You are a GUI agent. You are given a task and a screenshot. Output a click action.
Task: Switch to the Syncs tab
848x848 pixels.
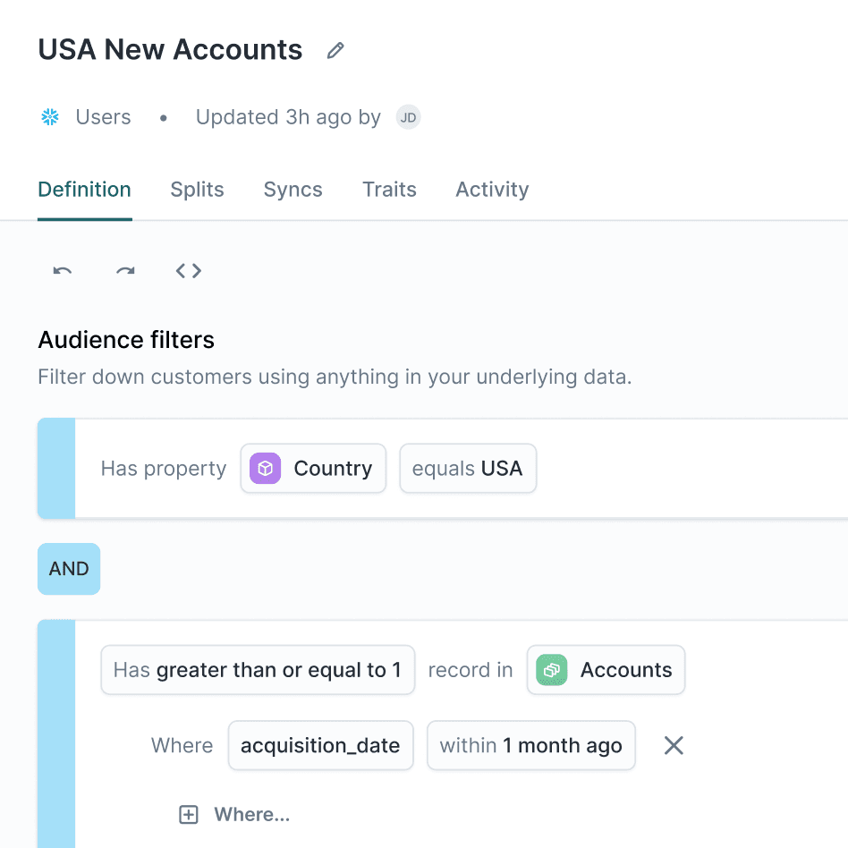click(x=293, y=189)
